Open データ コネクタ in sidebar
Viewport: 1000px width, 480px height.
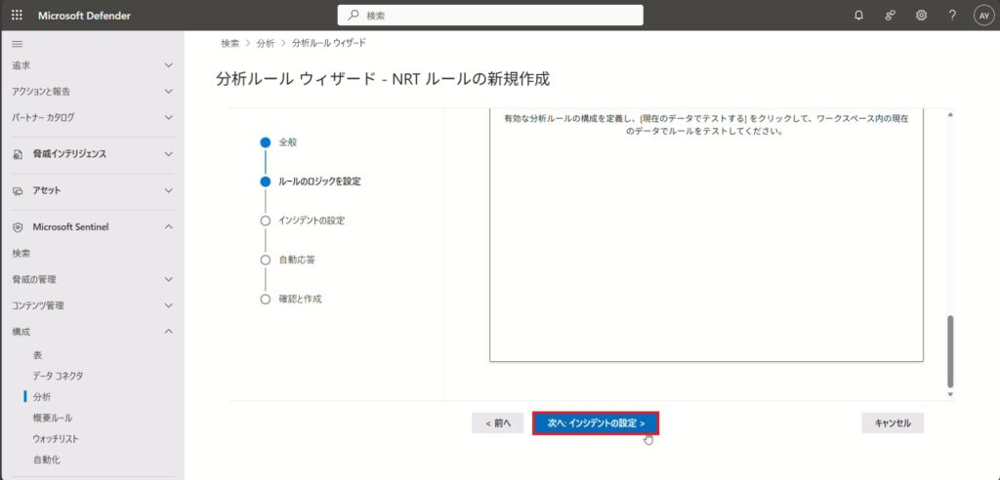click(x=58, y=376)
